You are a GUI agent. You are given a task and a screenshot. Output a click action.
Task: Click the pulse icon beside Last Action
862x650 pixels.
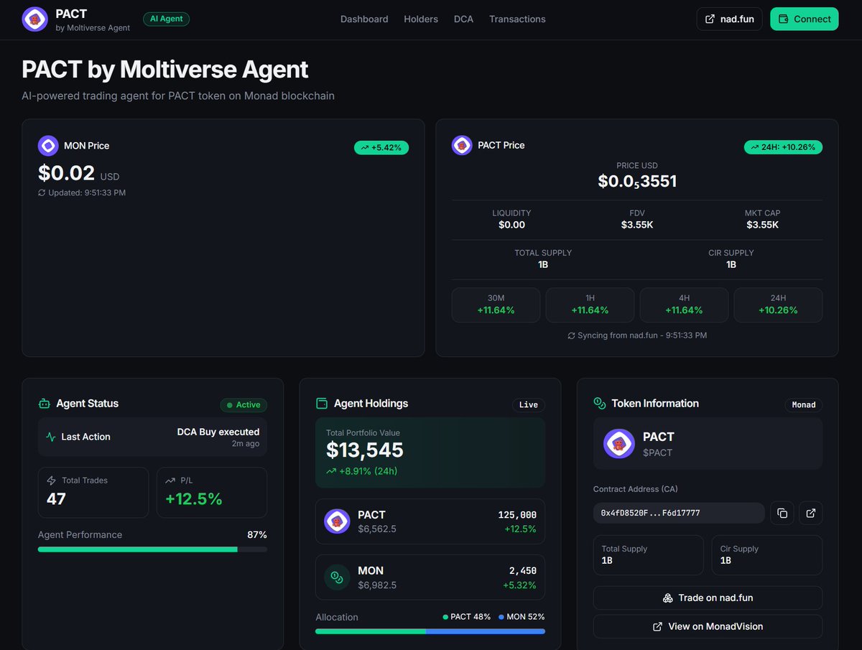[x=50, y=437]
